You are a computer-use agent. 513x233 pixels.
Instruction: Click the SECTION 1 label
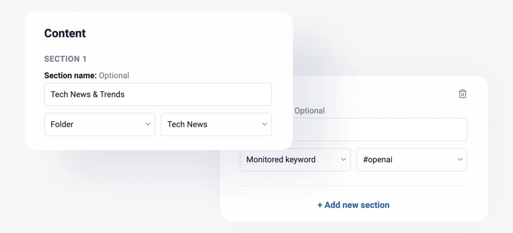[x=65, y=59]
